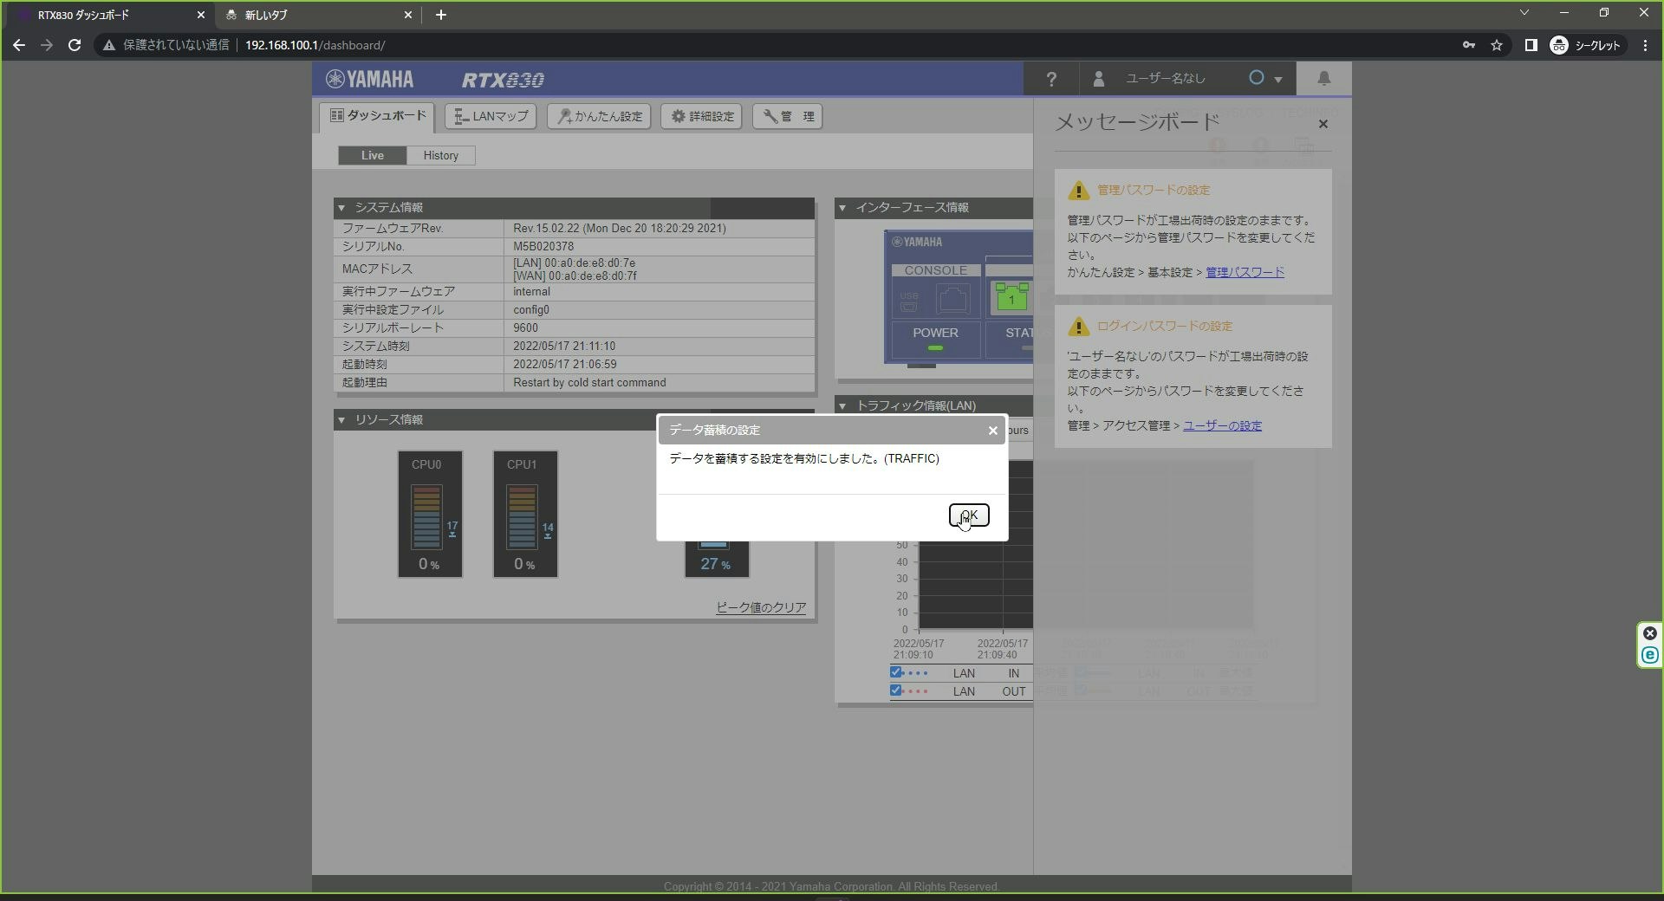
Task: Click the user status circle icon
Action: 1256,78
